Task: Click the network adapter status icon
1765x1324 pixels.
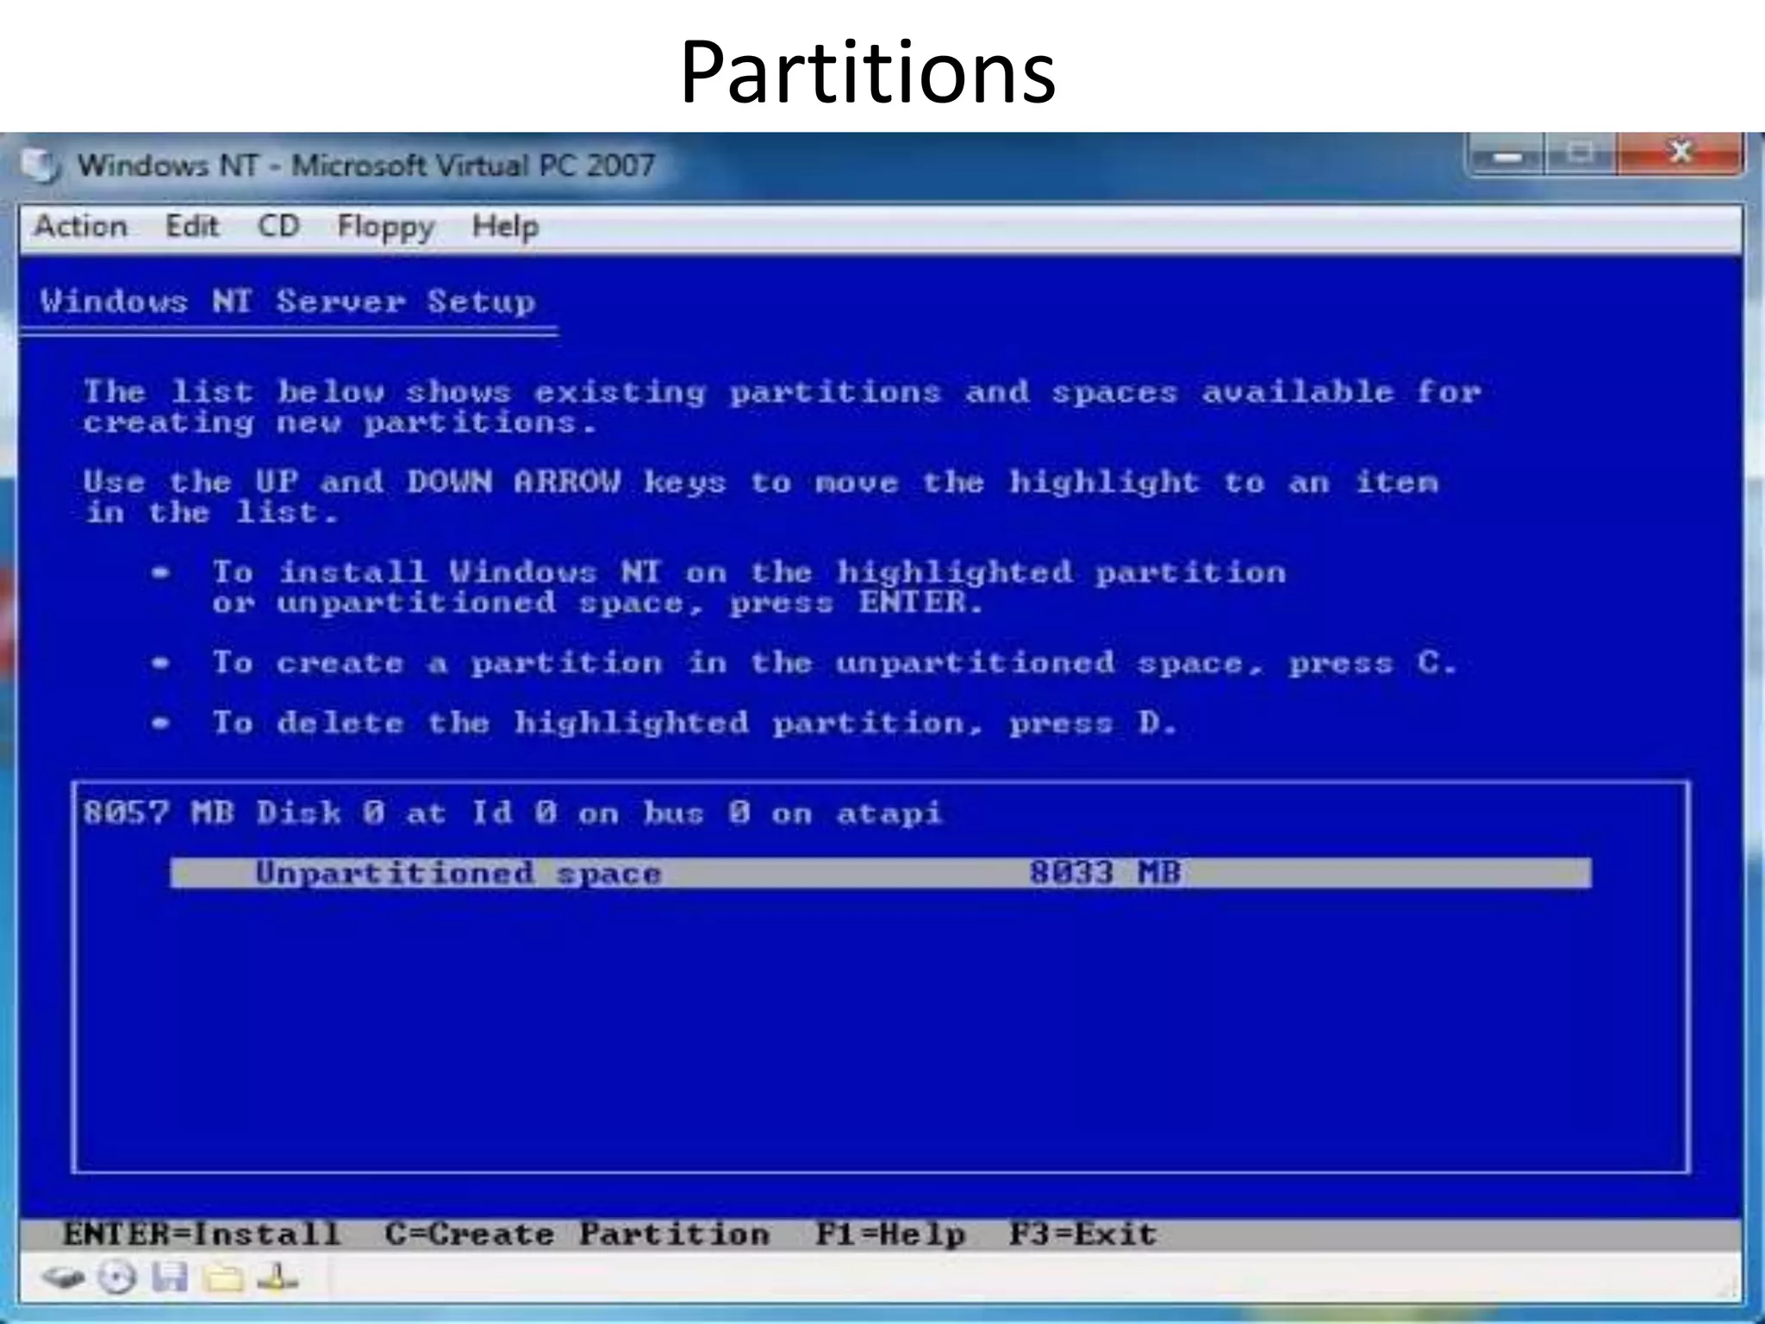Action: 278,1277
